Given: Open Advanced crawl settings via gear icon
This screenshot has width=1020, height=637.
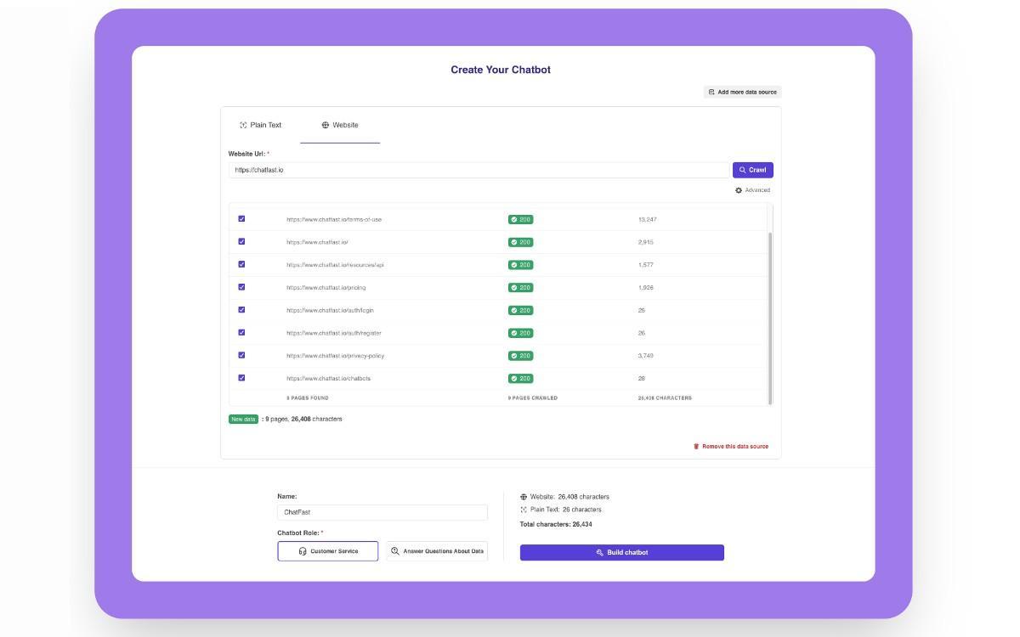Looking at the screenshot, I should click(x=740, y=189).
